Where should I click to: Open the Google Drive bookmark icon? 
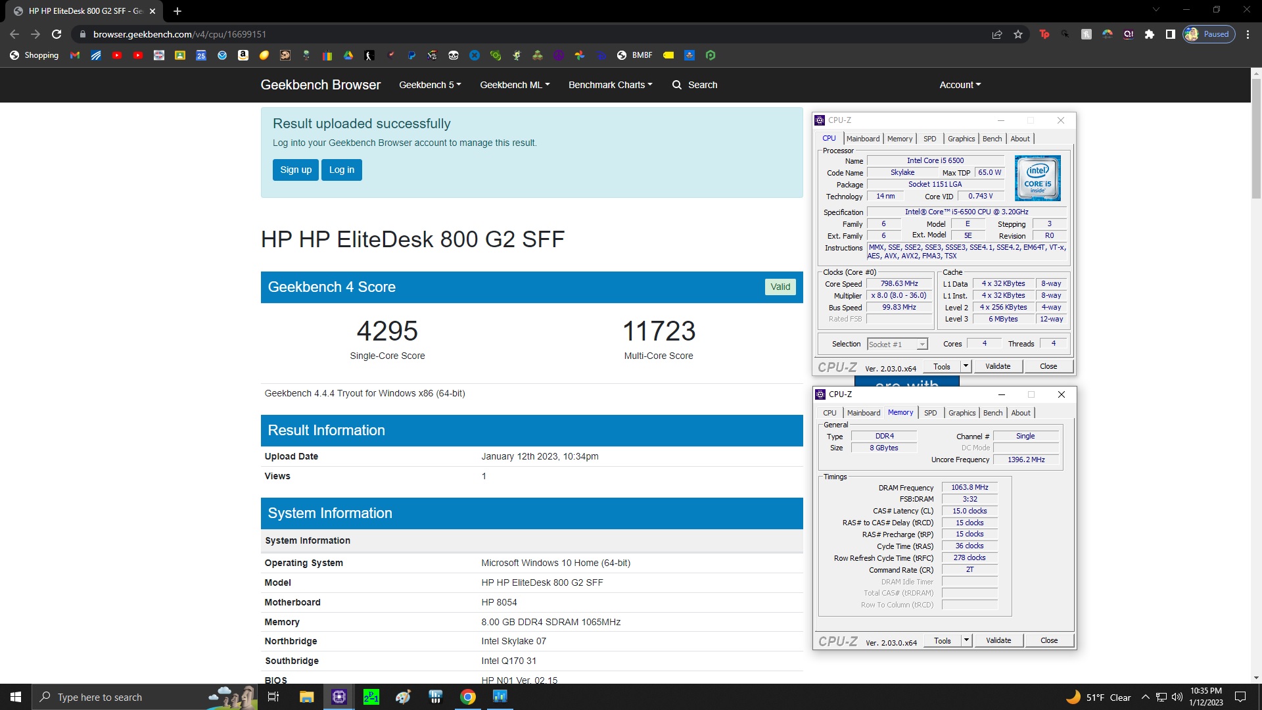pos(348,55)
